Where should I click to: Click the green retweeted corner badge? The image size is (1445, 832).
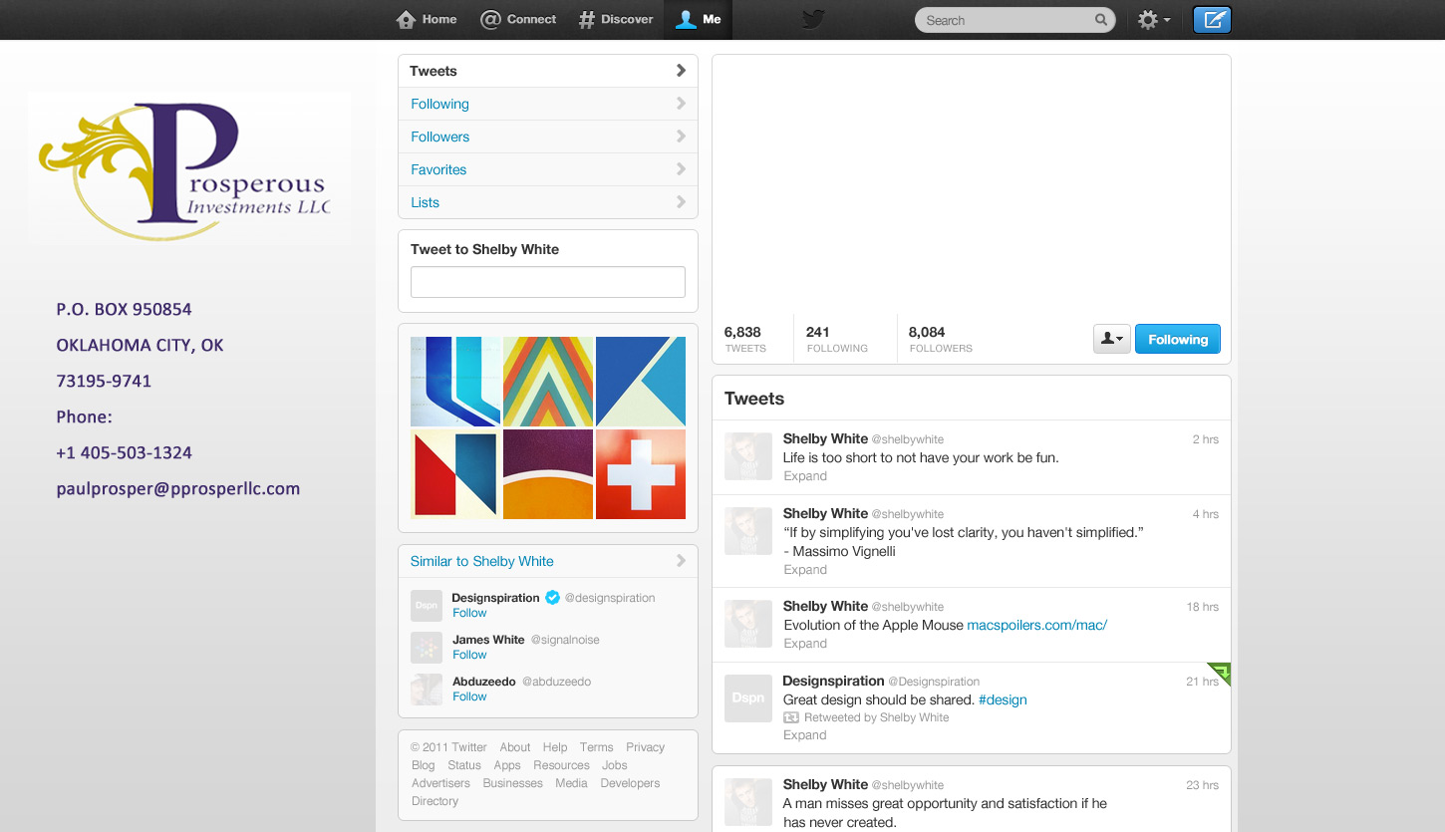pyautogui.click(x=1220, y=674)
